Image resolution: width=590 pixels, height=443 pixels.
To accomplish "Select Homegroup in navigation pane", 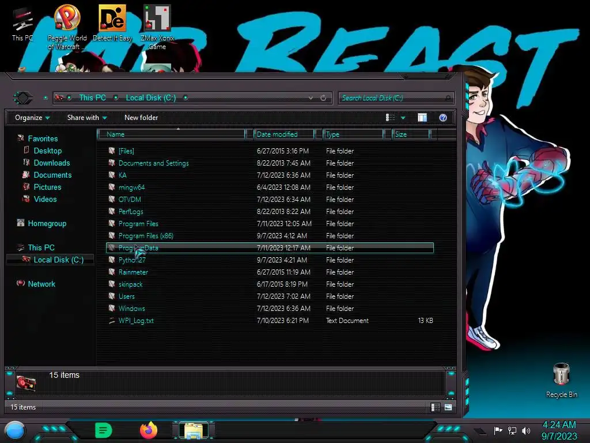I will (47, 223).
